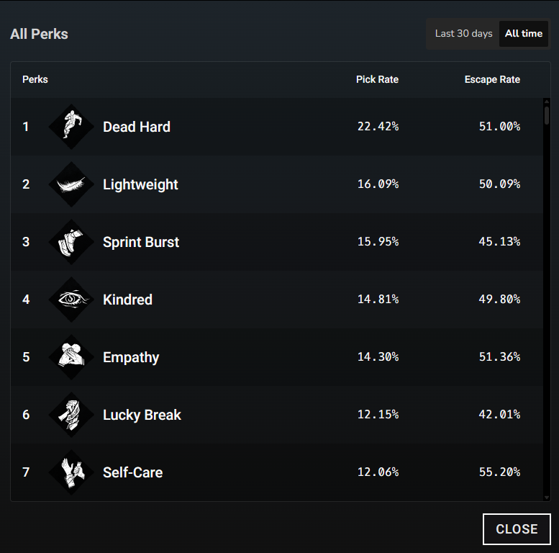
Task: Click the Empathy perk icon
Action: [x=71, y=357]
